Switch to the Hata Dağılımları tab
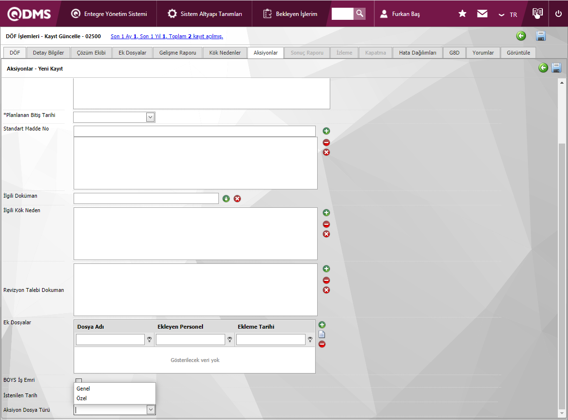The height and width of the screenshot is (420, 568). 418,52
